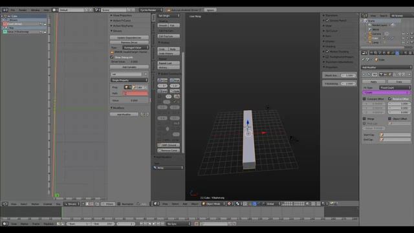Click Copy on the Array modifier
Viewport: 414px width, 233px height.
399,82
